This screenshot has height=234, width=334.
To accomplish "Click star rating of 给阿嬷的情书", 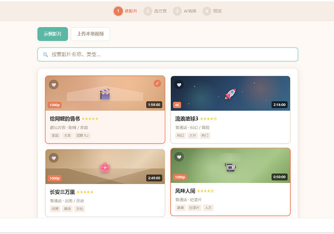I will point(90,119).
